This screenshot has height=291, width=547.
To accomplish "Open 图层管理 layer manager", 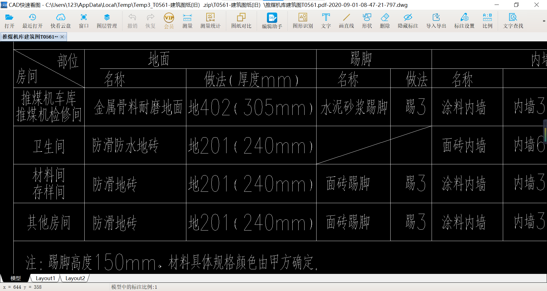I will coord(107,21).
